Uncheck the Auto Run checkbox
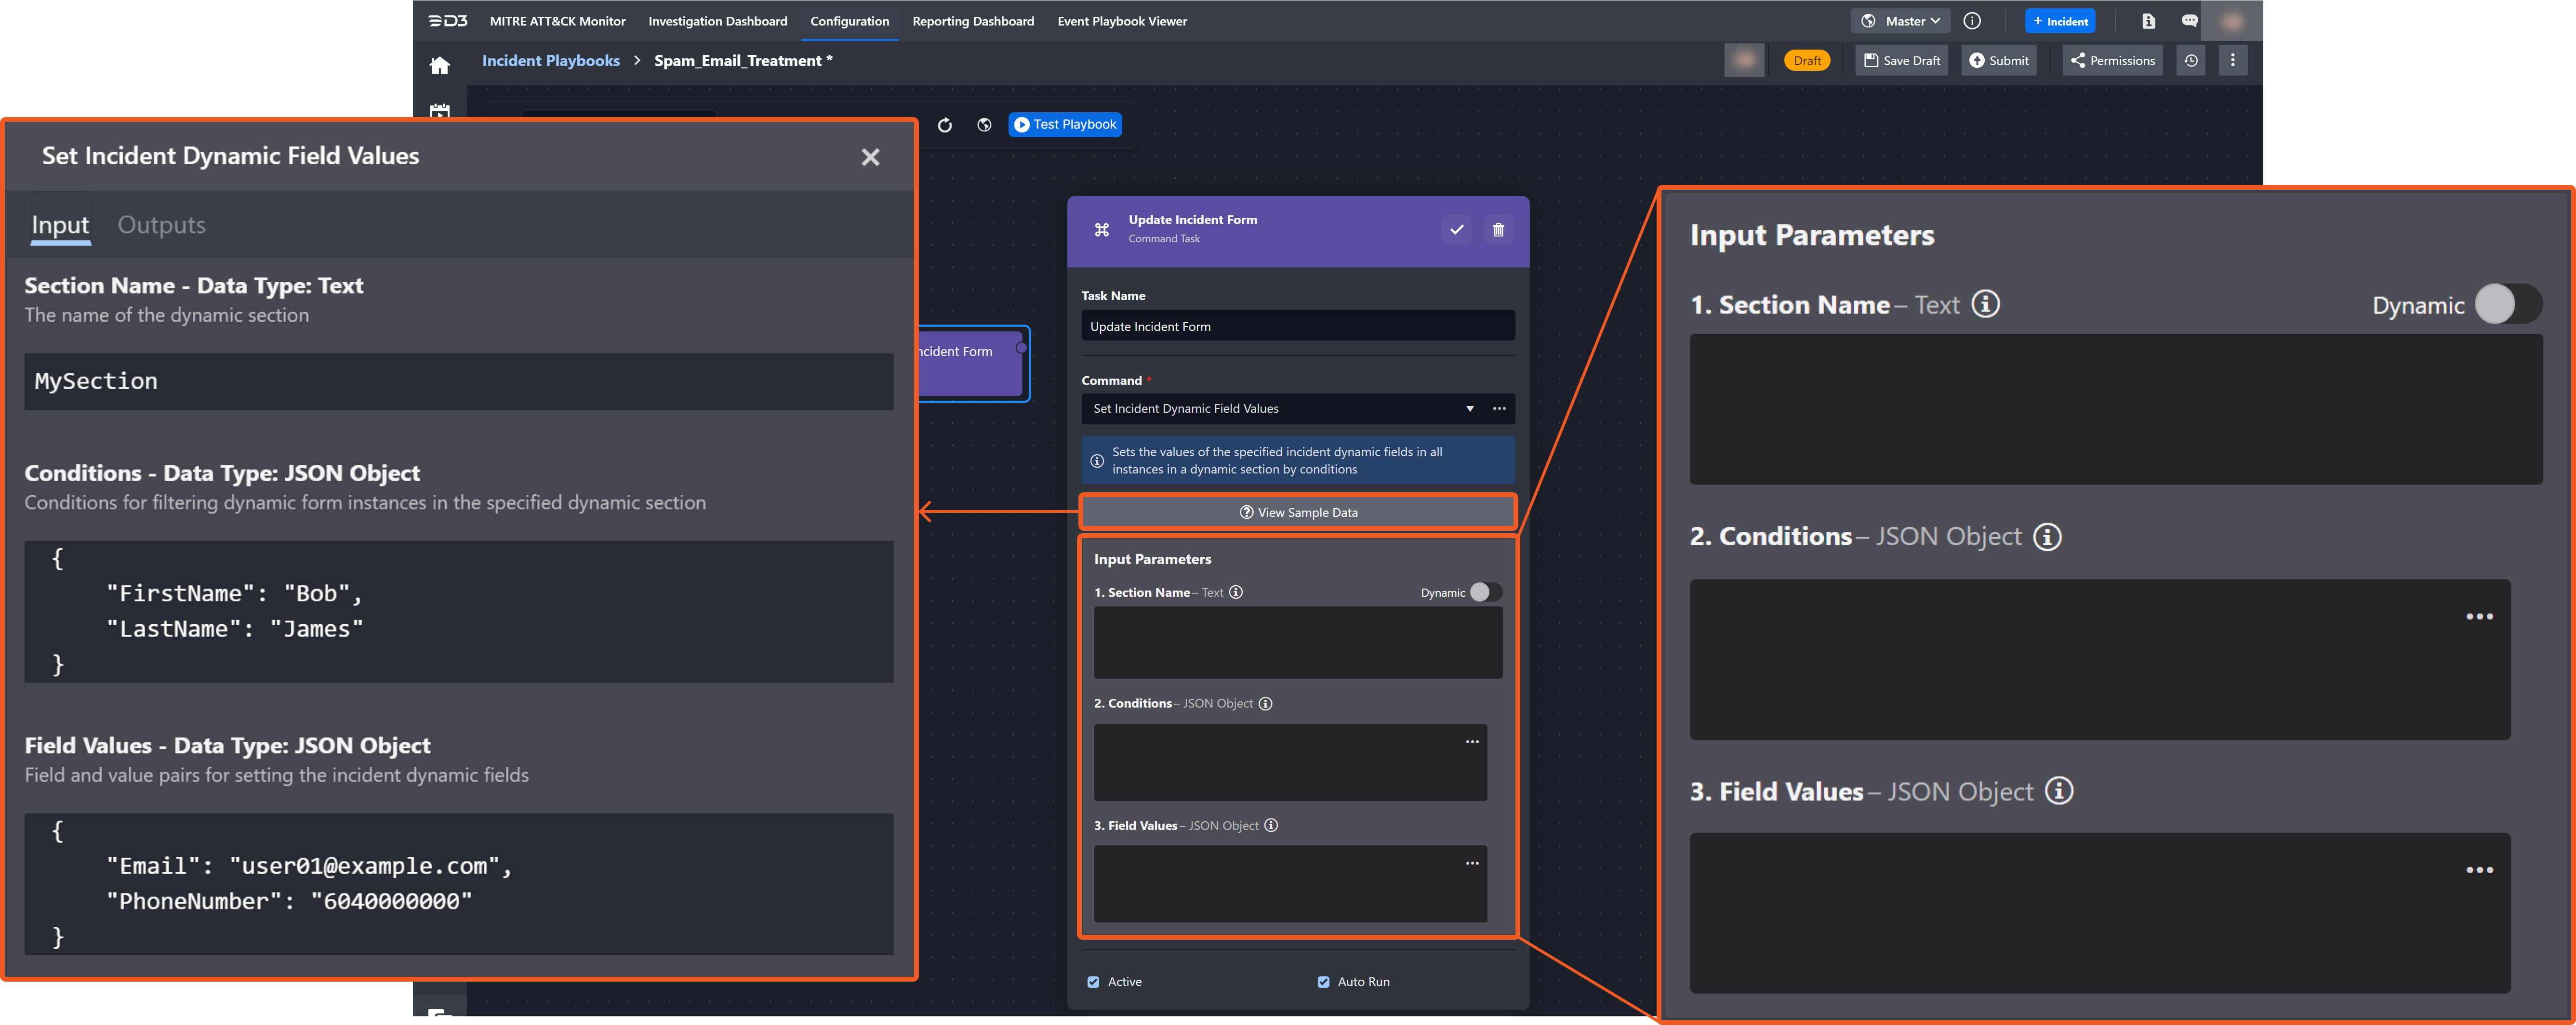Image resolution: width=2576 pixels, height=1025 pixels. [x=1323, y=982]
